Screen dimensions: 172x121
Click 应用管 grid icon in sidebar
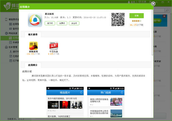tap(10, 24)
